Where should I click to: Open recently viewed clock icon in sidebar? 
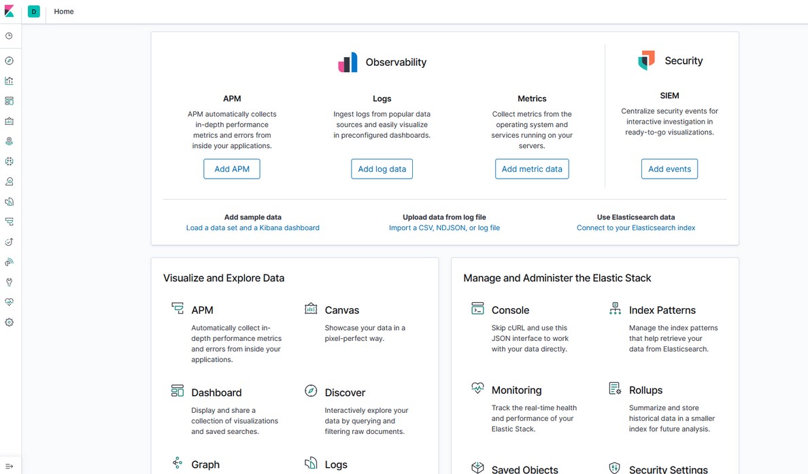[x=10, y=36]
